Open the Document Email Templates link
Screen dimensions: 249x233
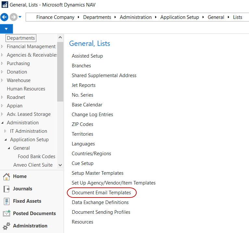pos(101,193)
